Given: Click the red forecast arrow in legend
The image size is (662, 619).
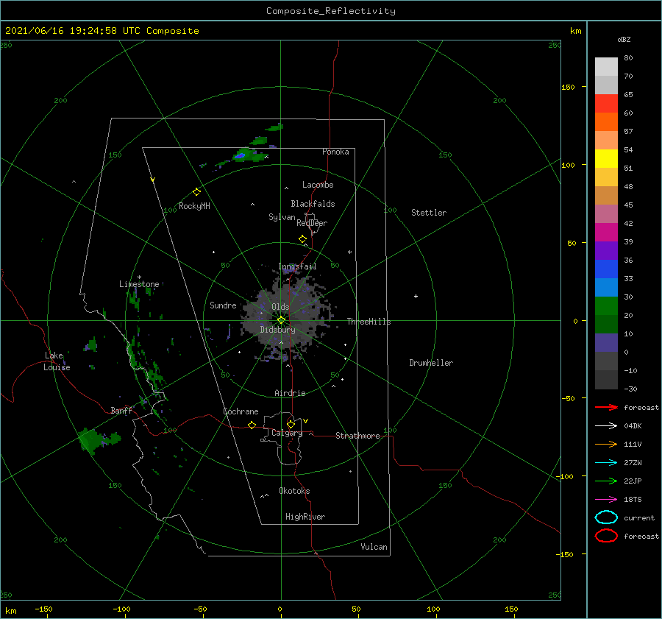Looking at the screenshot, I should point(606,407).
